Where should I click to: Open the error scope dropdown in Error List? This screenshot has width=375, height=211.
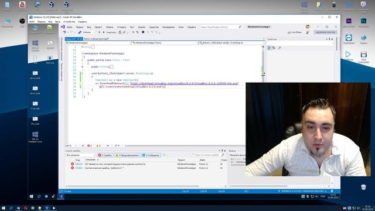coord(81,155)
